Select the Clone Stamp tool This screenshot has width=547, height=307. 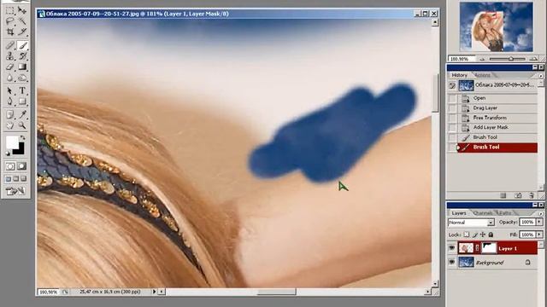(10, 55)
